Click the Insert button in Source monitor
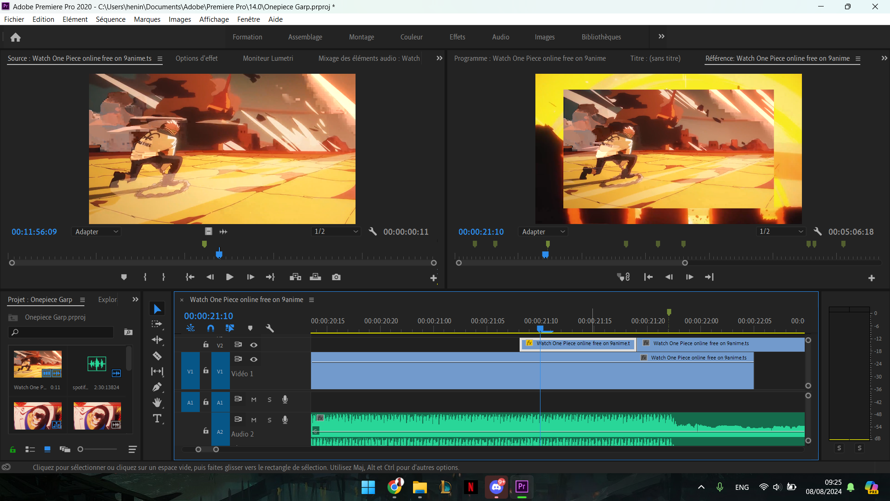 (295, 277)
